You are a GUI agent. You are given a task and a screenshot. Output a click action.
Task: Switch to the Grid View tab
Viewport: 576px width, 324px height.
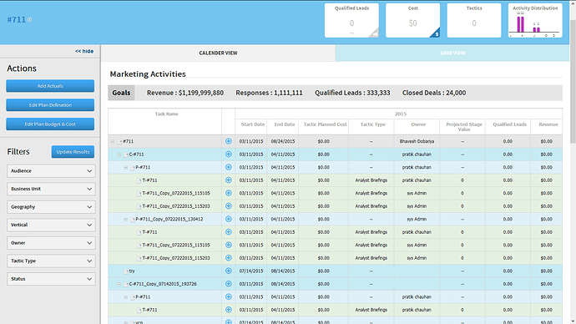pos(452,53)
